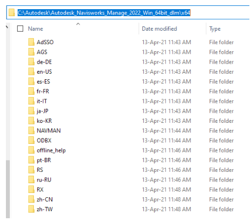Select the RS folder icon

pyautogui.click(x=31, y=170)
